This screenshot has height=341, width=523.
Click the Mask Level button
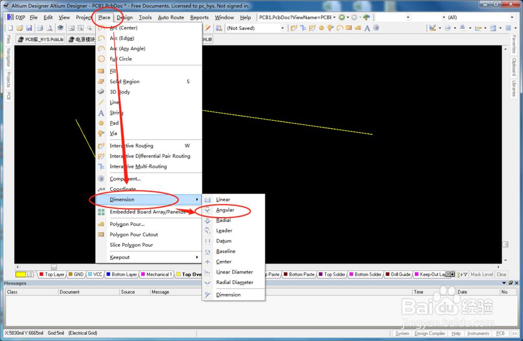[481, 274]
